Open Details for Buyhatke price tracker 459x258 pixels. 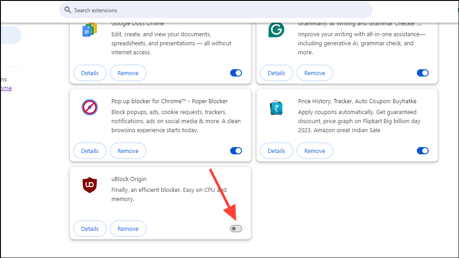[277, 151]
